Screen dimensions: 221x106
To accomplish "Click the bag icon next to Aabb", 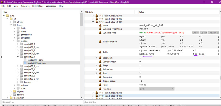I will [100, 52].
